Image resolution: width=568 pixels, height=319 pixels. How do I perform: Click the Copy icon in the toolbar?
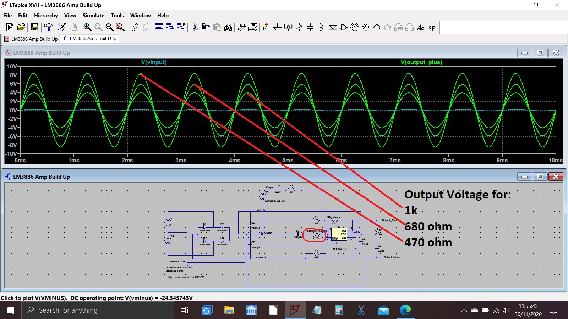[x=206, y=27]
